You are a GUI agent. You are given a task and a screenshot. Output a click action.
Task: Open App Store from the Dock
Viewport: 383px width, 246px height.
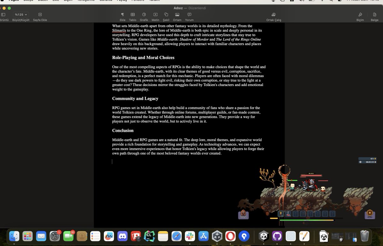(x=204, y=236)
